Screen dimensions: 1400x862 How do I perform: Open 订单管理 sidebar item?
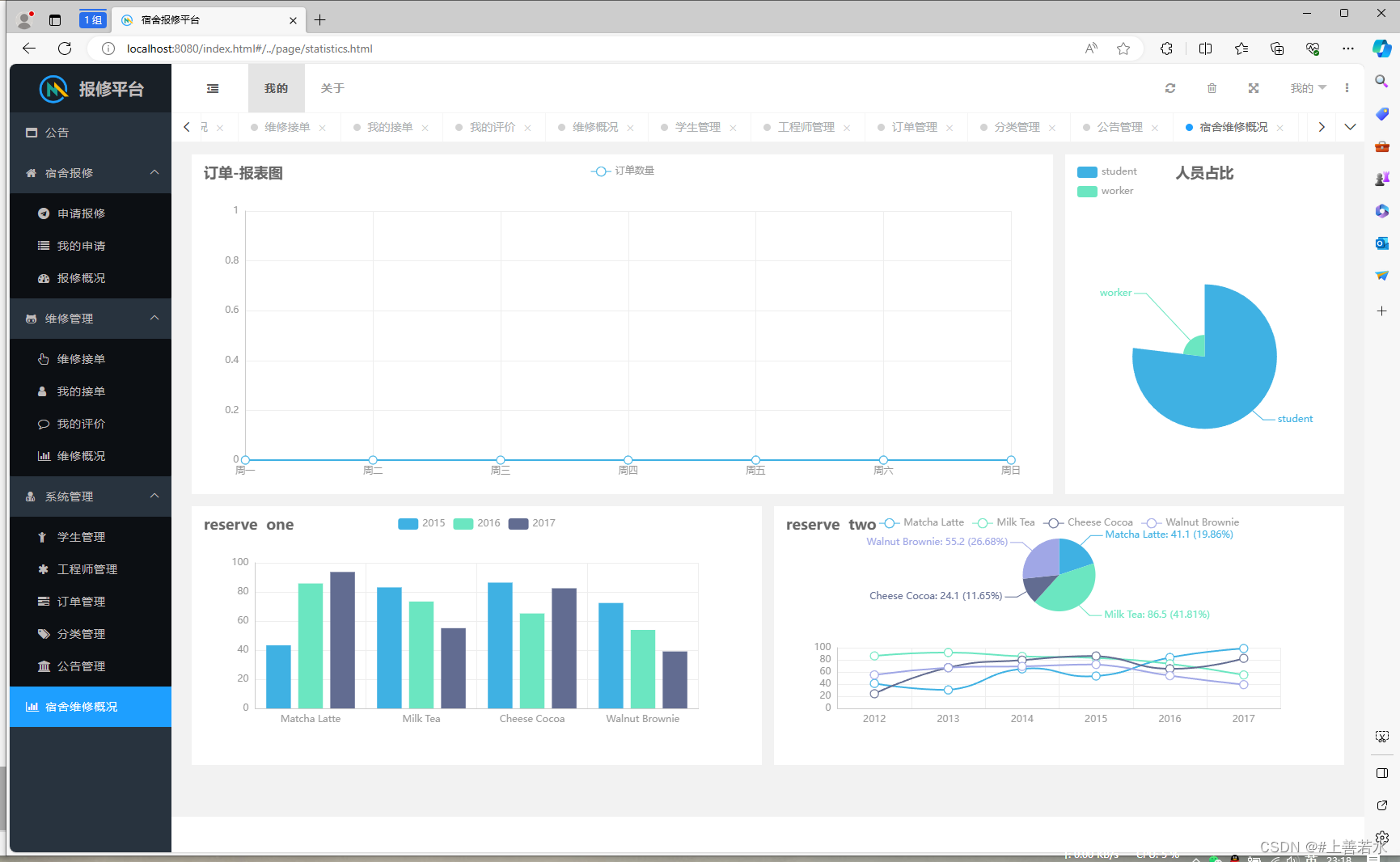(x=91, y=602)
